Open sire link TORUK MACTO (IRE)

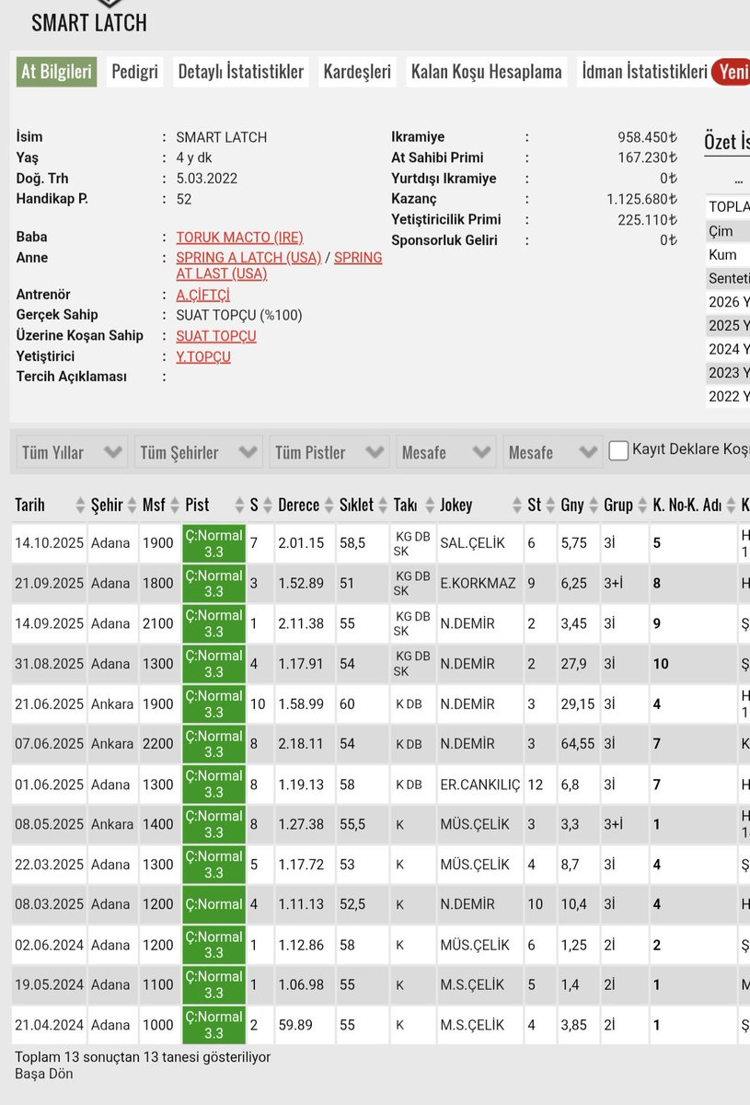click(x=239, y=238)
